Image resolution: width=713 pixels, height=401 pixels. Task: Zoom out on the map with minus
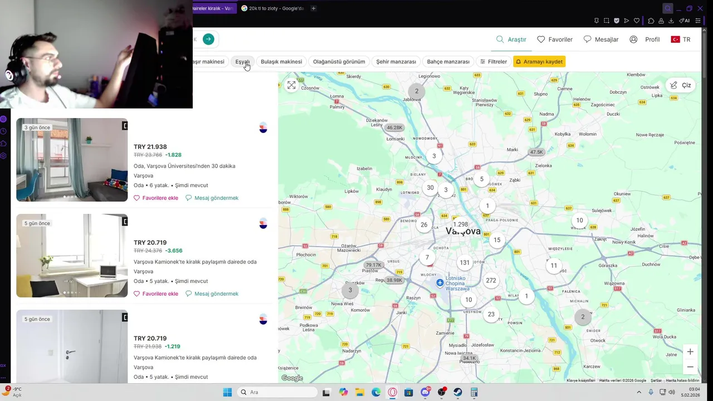690,367
